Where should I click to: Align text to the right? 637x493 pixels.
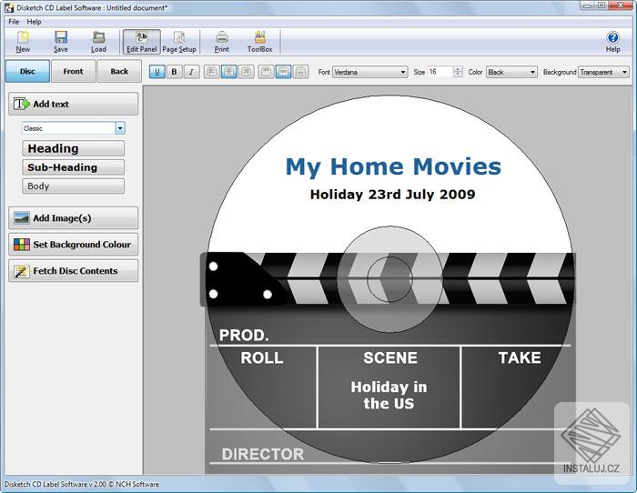click(247, 72)
